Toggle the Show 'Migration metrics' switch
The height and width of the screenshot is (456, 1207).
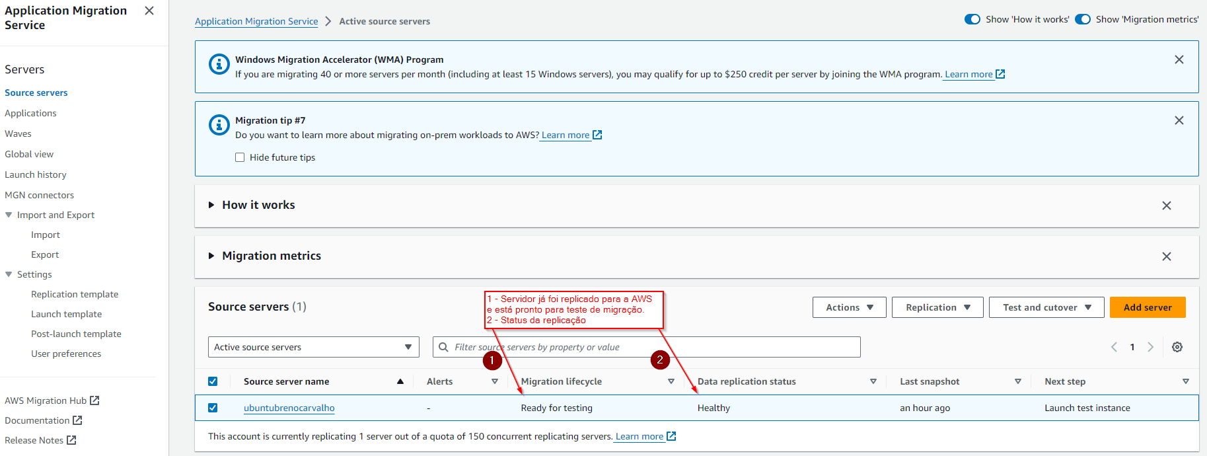[1082, 19]
